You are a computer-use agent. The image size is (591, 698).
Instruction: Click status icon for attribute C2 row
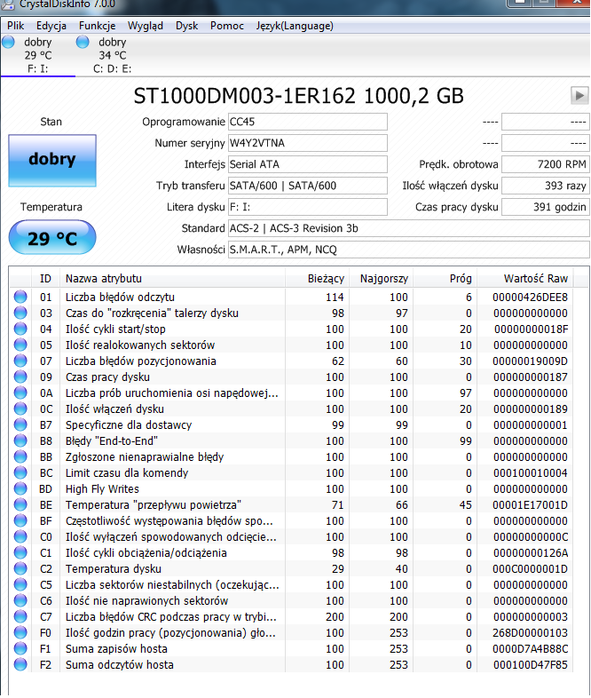(20, 569)
